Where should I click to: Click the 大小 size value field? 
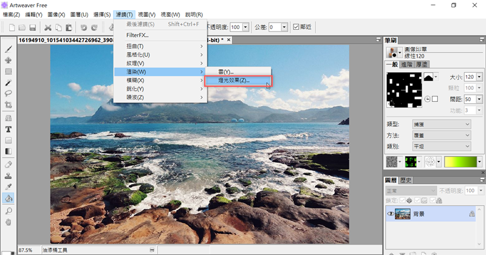pos(470,77)
